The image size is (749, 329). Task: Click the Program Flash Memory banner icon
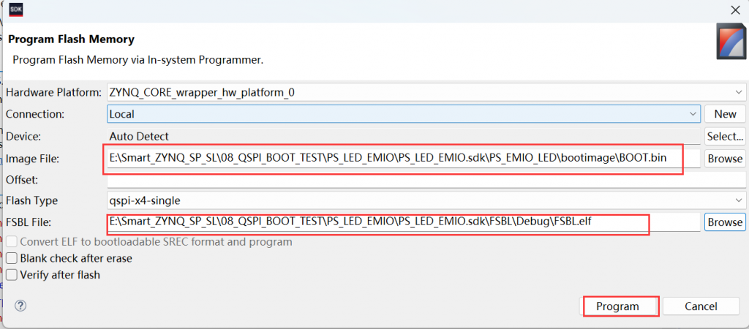pyautogui.click(x=731, y=42)
